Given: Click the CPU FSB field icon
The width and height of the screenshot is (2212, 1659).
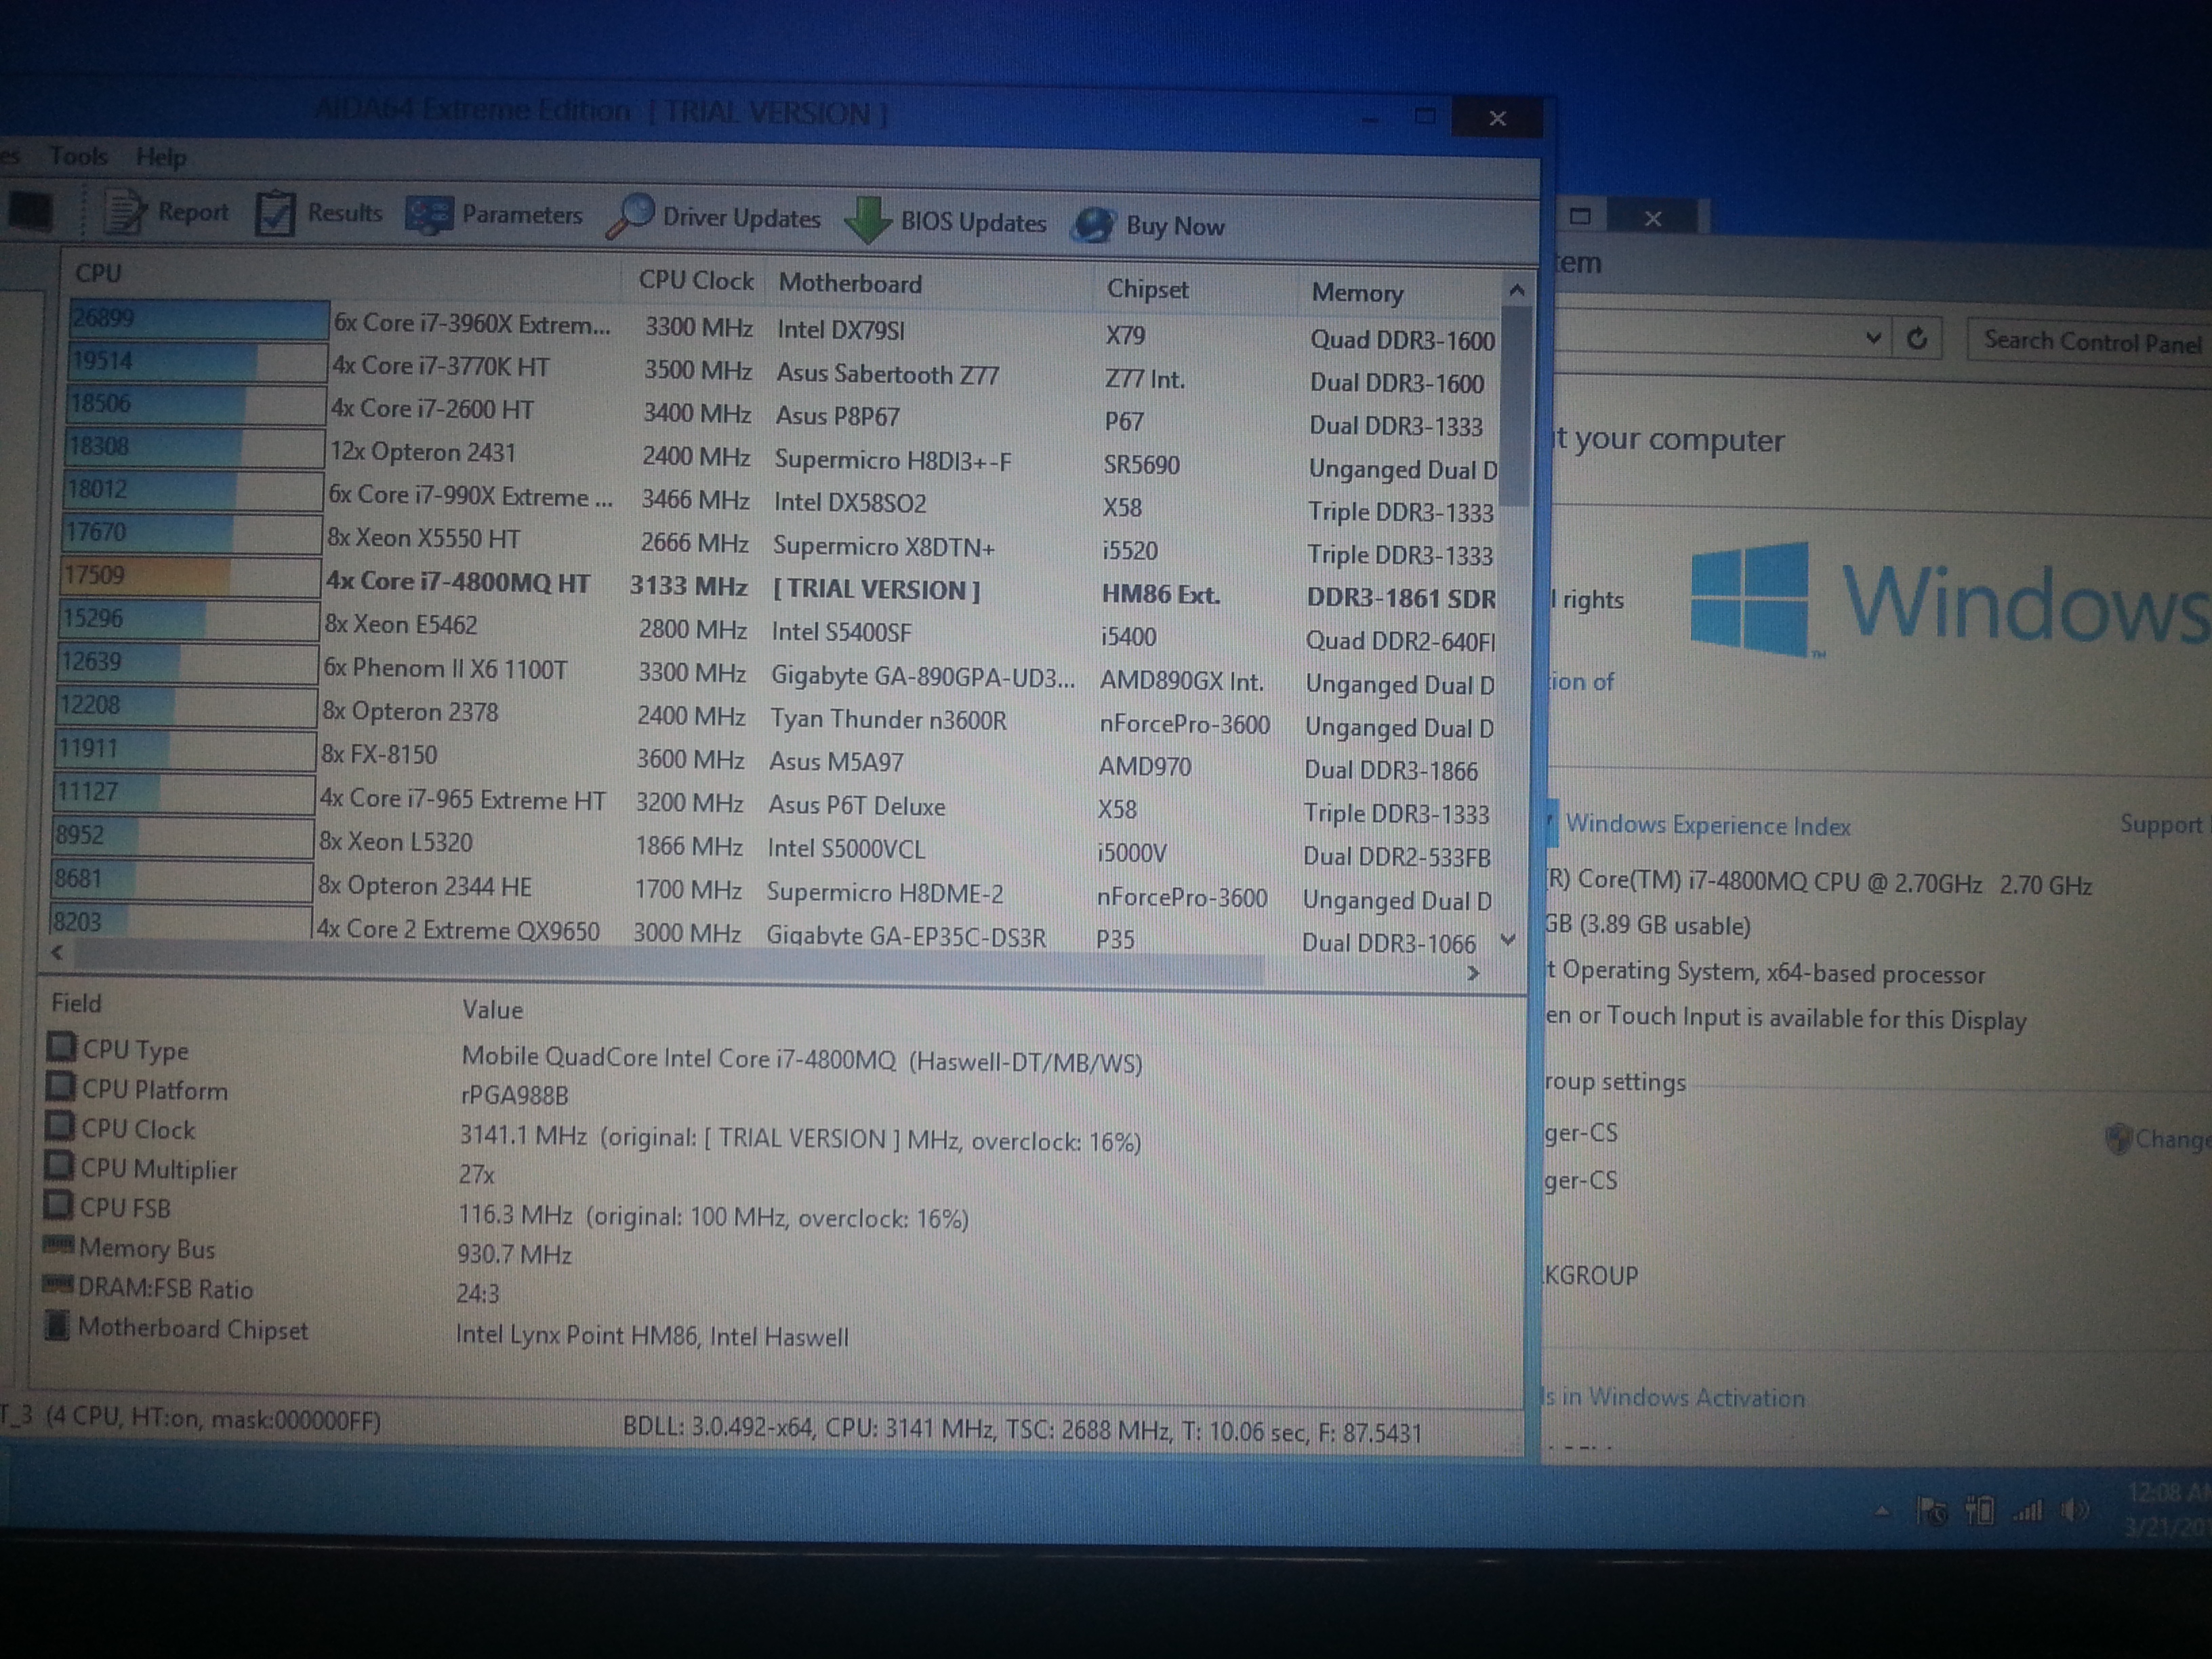Looking at the screenshot, I should pyautogui.click(x=58, y=1205).
